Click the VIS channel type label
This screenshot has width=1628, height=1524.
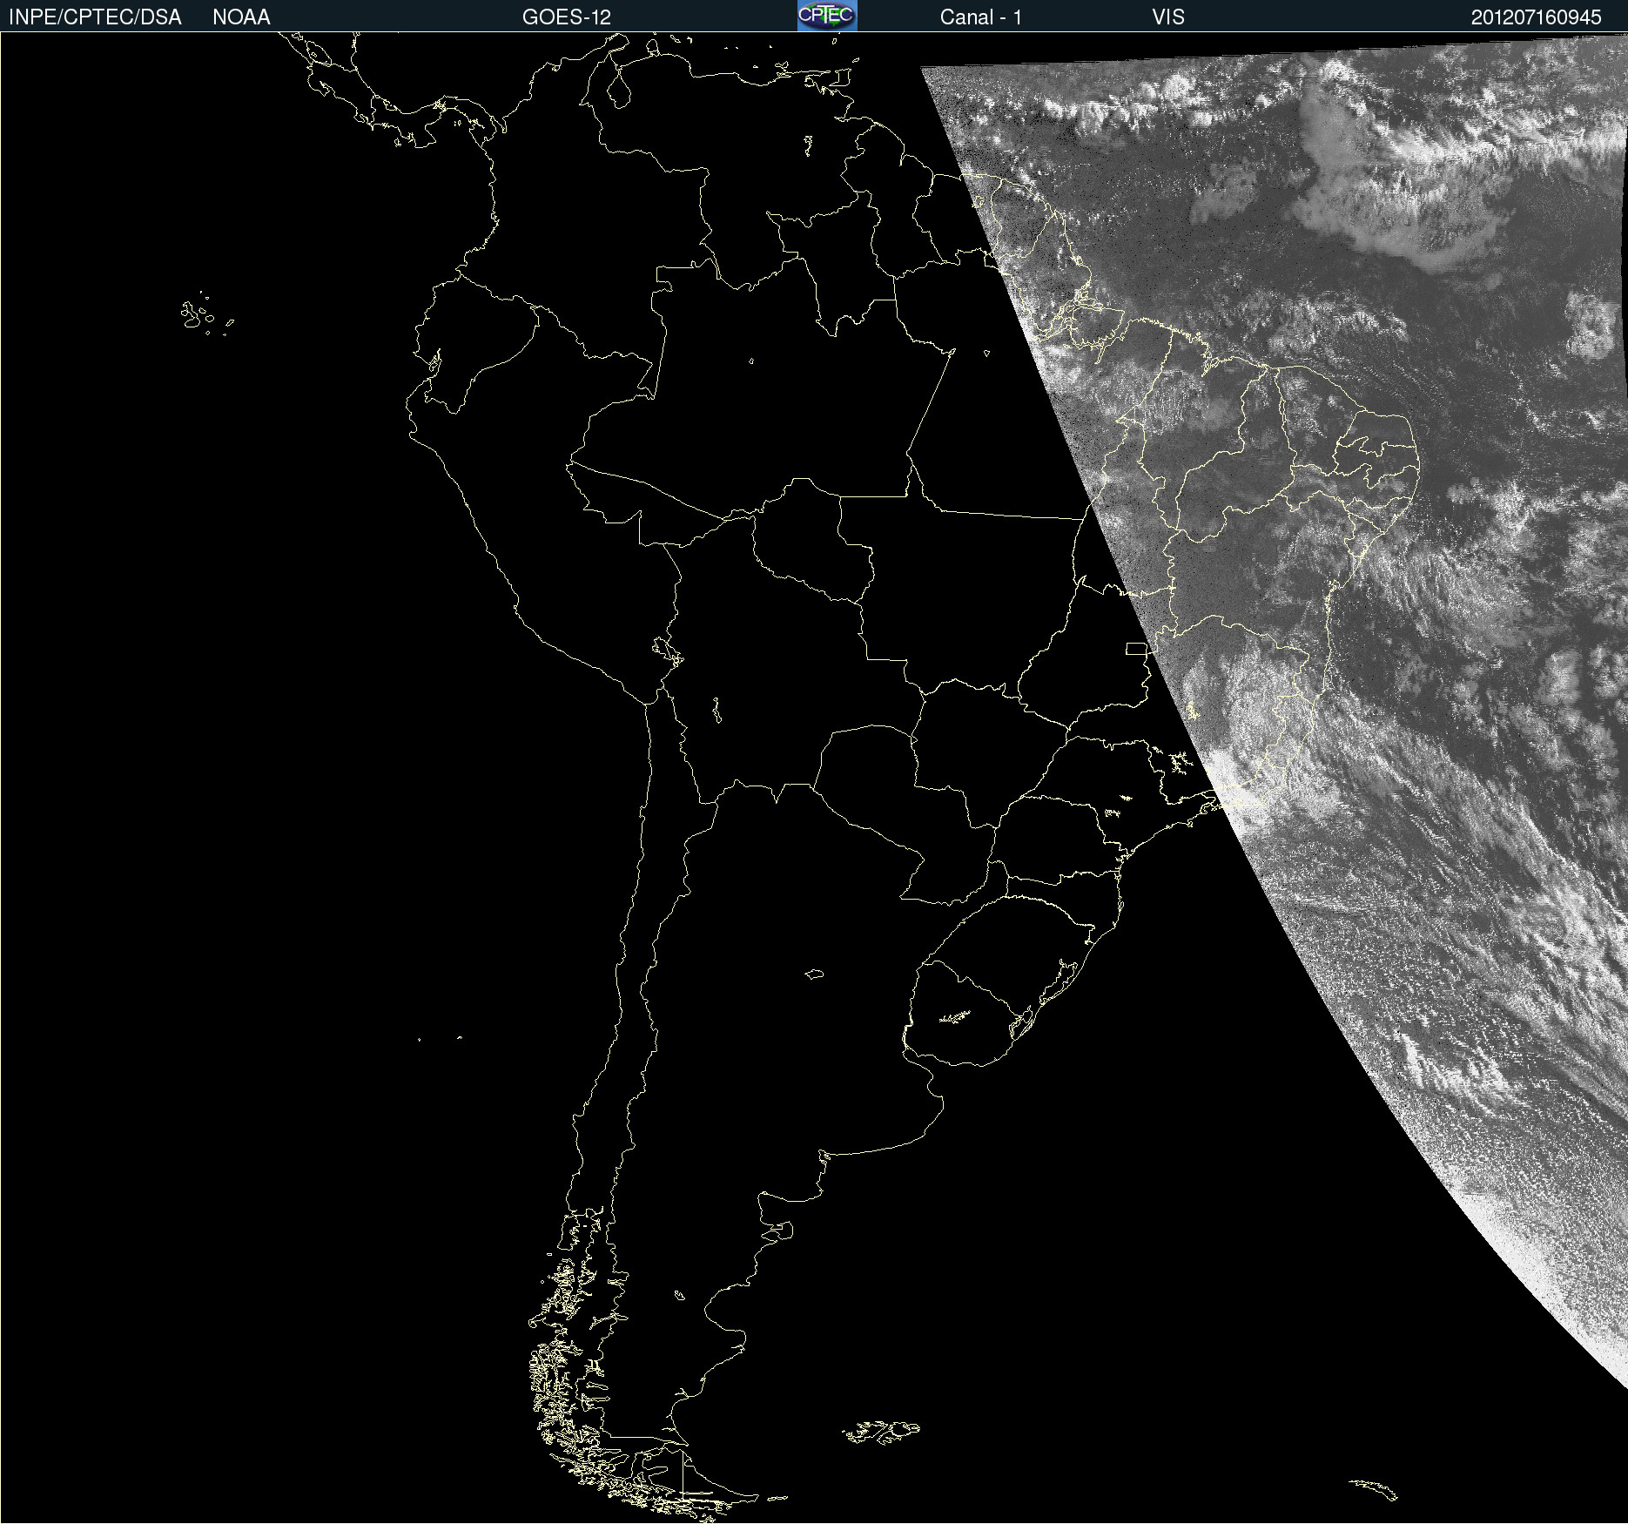click(x=1168, y=17)
